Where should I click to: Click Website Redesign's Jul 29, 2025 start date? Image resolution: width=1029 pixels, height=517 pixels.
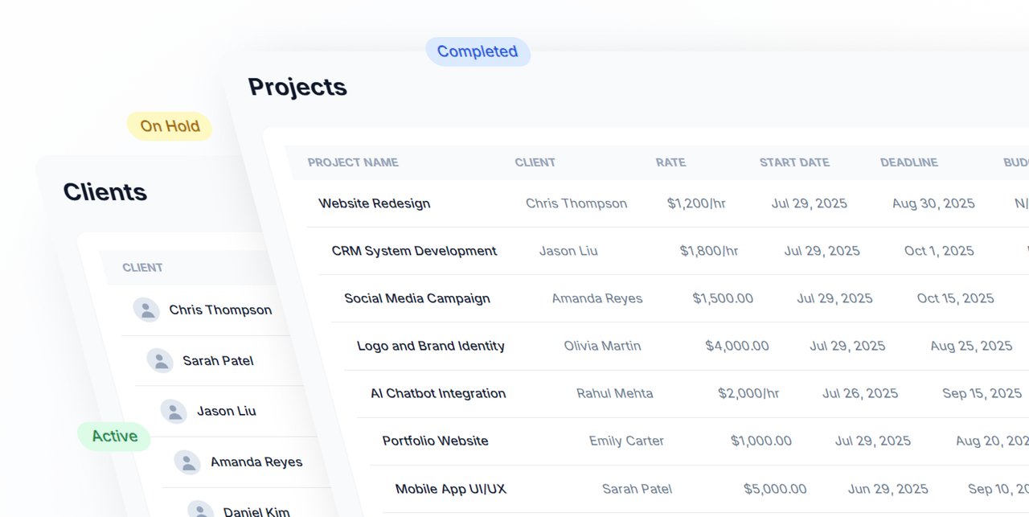[810, 203]
